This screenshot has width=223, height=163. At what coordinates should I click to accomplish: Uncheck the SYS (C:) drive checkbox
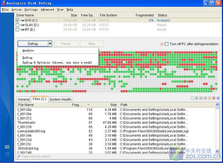17,20
